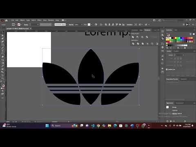Viewport: 196px width, 147px height.
Task: Click Divide in Pathfinder panel
Action: tap(133, 44)
